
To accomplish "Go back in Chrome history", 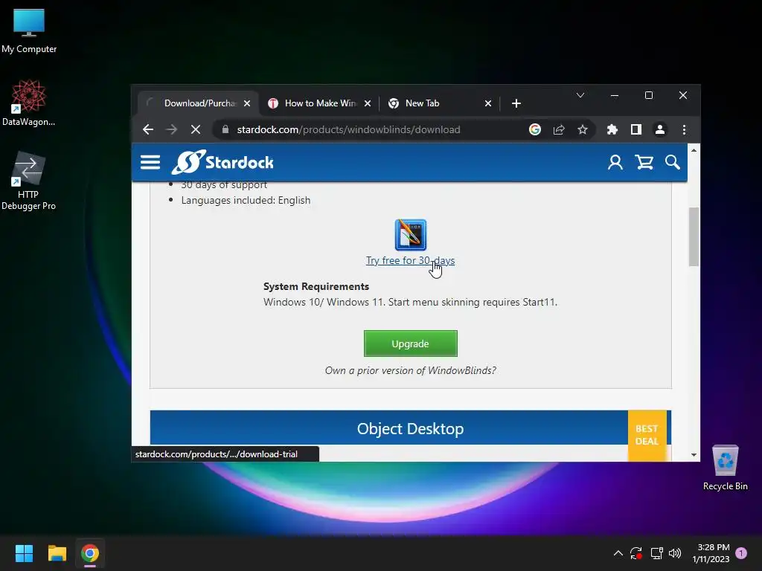I will point(148,129).
